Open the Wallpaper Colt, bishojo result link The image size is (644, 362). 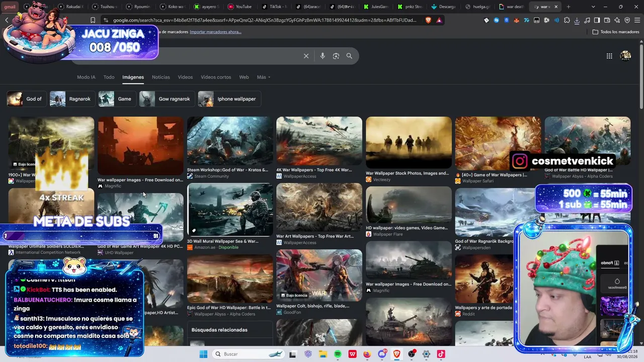[x=312, y=306]
